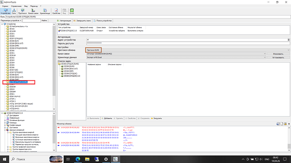Click the Путь address field
Viewport: 291px width, 163px height.
coord(148,17)
